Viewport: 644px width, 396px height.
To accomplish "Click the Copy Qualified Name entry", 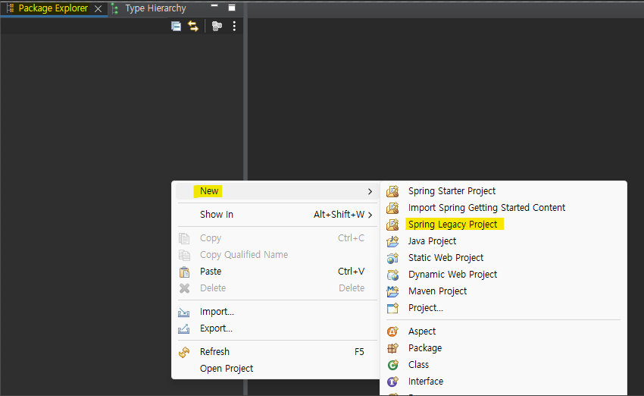I will (276, 255).
